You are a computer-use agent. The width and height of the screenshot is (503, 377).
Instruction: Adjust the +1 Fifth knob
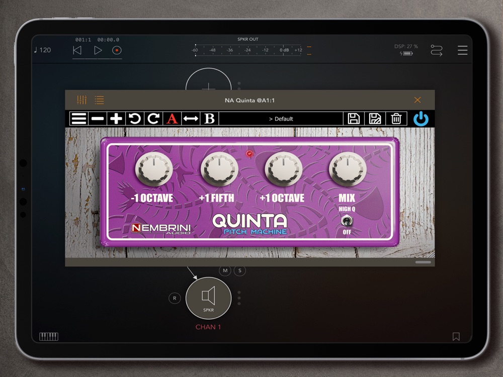(219, 169)
